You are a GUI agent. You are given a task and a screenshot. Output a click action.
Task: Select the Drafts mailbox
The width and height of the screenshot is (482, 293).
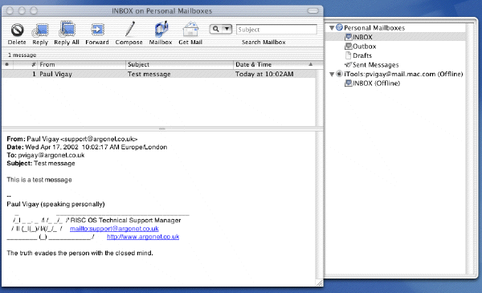coord(362,55)
